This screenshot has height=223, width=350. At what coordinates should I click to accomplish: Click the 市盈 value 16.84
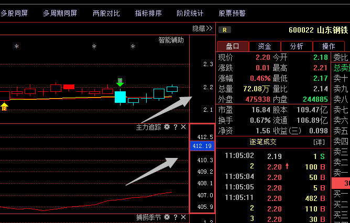(x=261, y=110)
